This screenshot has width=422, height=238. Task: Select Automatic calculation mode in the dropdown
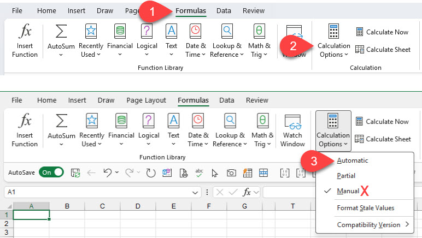coord(353,160)
